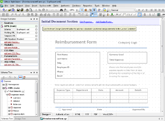The image size is (165, 121).
Task: Click the Find binoculars icon
Action: 61,10
